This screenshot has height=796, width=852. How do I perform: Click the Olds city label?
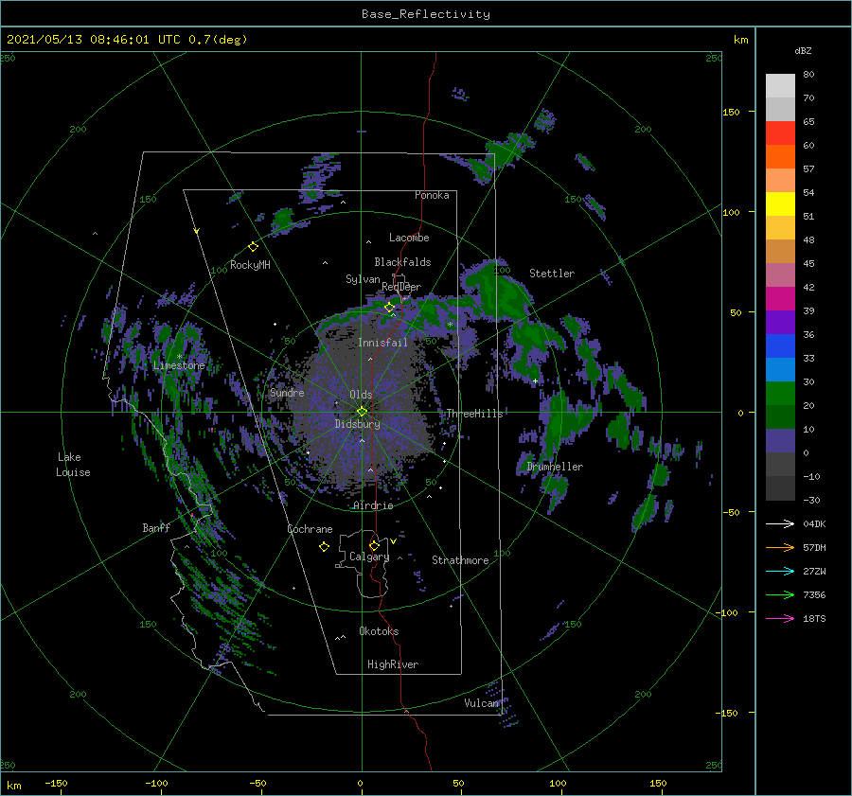tap(361, 395)
